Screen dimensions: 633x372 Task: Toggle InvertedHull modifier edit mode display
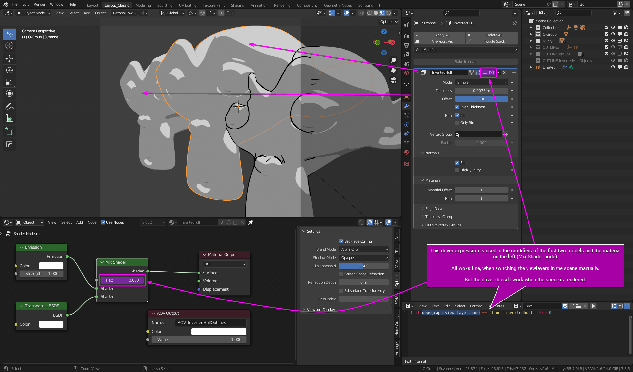point(478,72)
